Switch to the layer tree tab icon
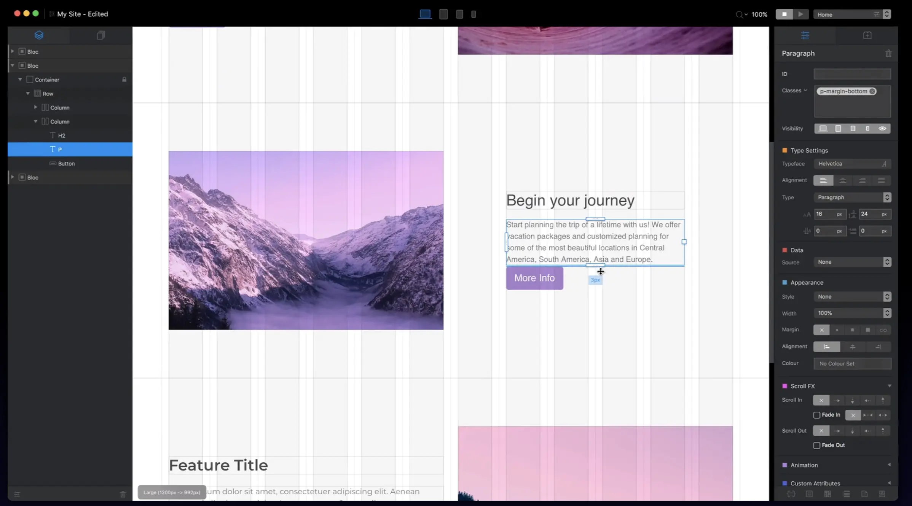The width and height of the screenshot is (912, 506). (39, 35)
